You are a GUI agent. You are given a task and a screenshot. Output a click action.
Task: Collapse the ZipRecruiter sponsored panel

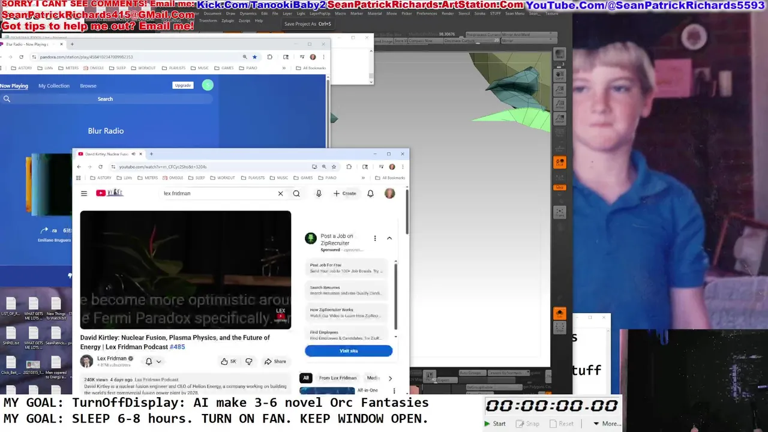(x=389, y=238)
